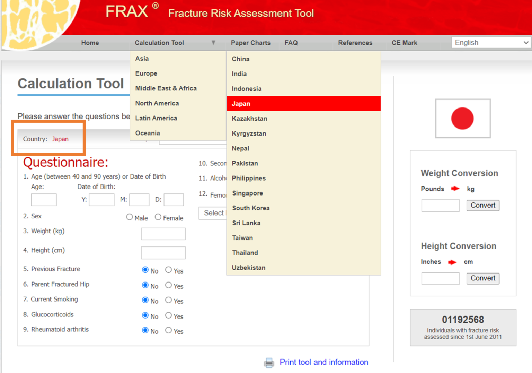Click the red arrow between Inches and cm
Screen dimensions: 532x373
point(452,262)
